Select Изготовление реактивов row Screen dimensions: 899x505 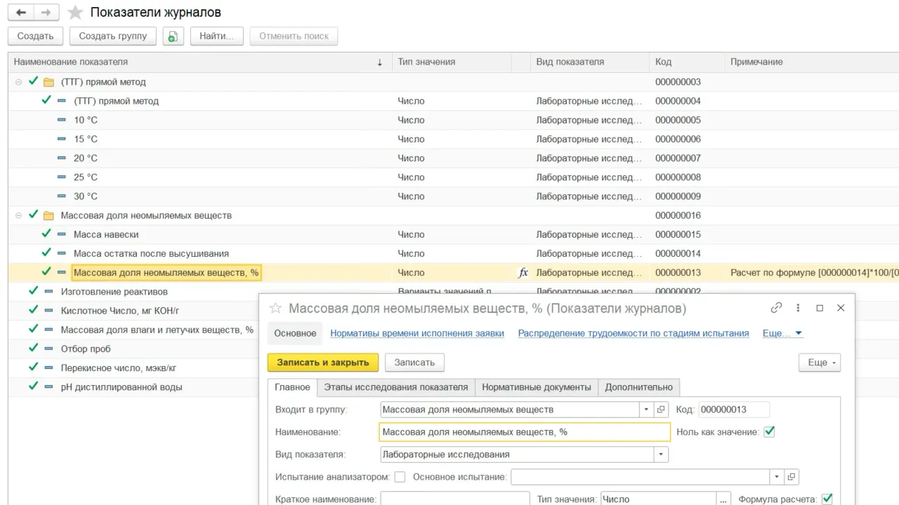pos(454,292)
